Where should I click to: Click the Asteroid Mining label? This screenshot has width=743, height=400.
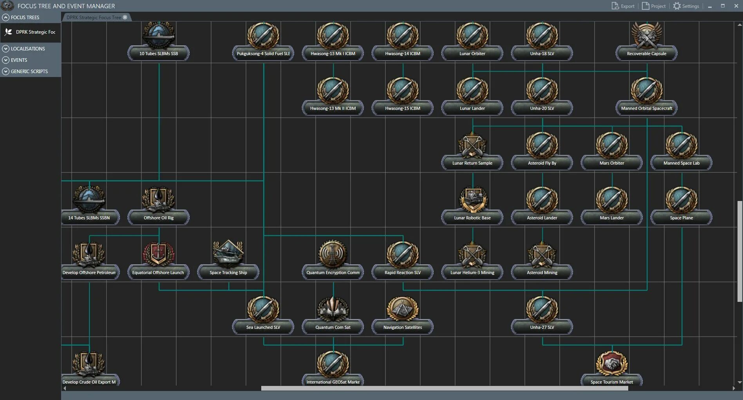click(x=542, y=273)
